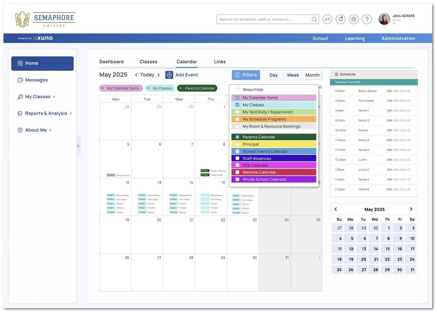The width and height of the screenshot is (436, 312).
Task: Click the help question mark icon
Action: (367, 19)
